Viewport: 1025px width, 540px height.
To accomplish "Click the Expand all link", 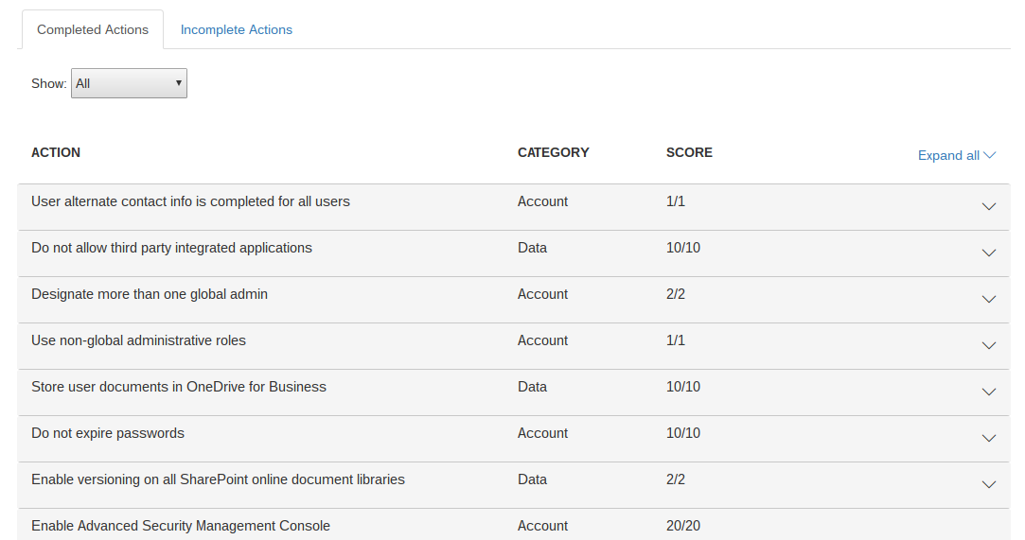I will (956, 155).
